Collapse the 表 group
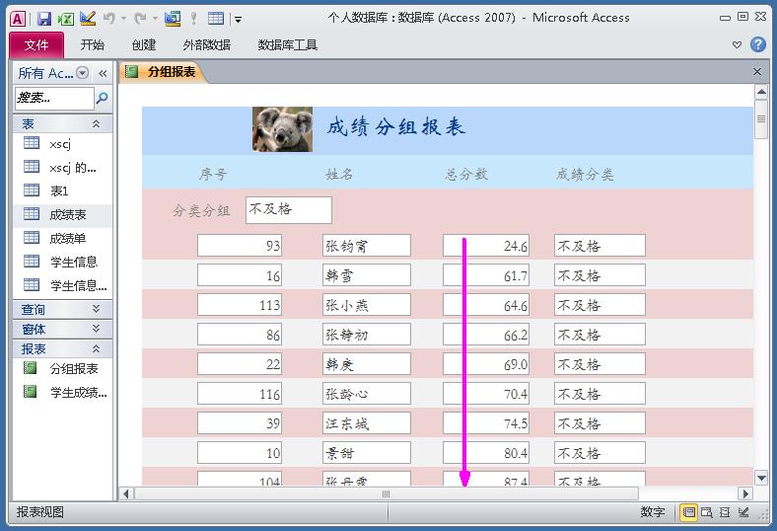The image size is (777, 531). click(96, 123)
